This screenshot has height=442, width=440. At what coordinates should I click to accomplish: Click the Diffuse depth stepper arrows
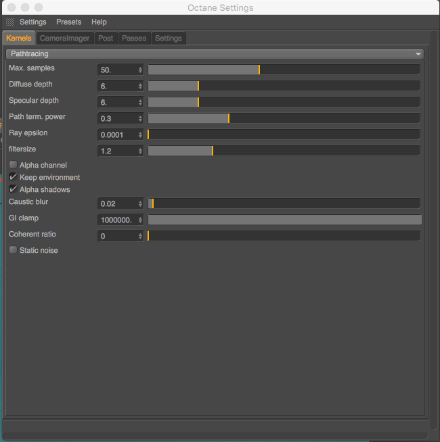click(140, 86)
